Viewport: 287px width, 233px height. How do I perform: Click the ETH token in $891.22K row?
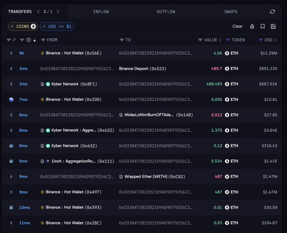click(232, 69)
